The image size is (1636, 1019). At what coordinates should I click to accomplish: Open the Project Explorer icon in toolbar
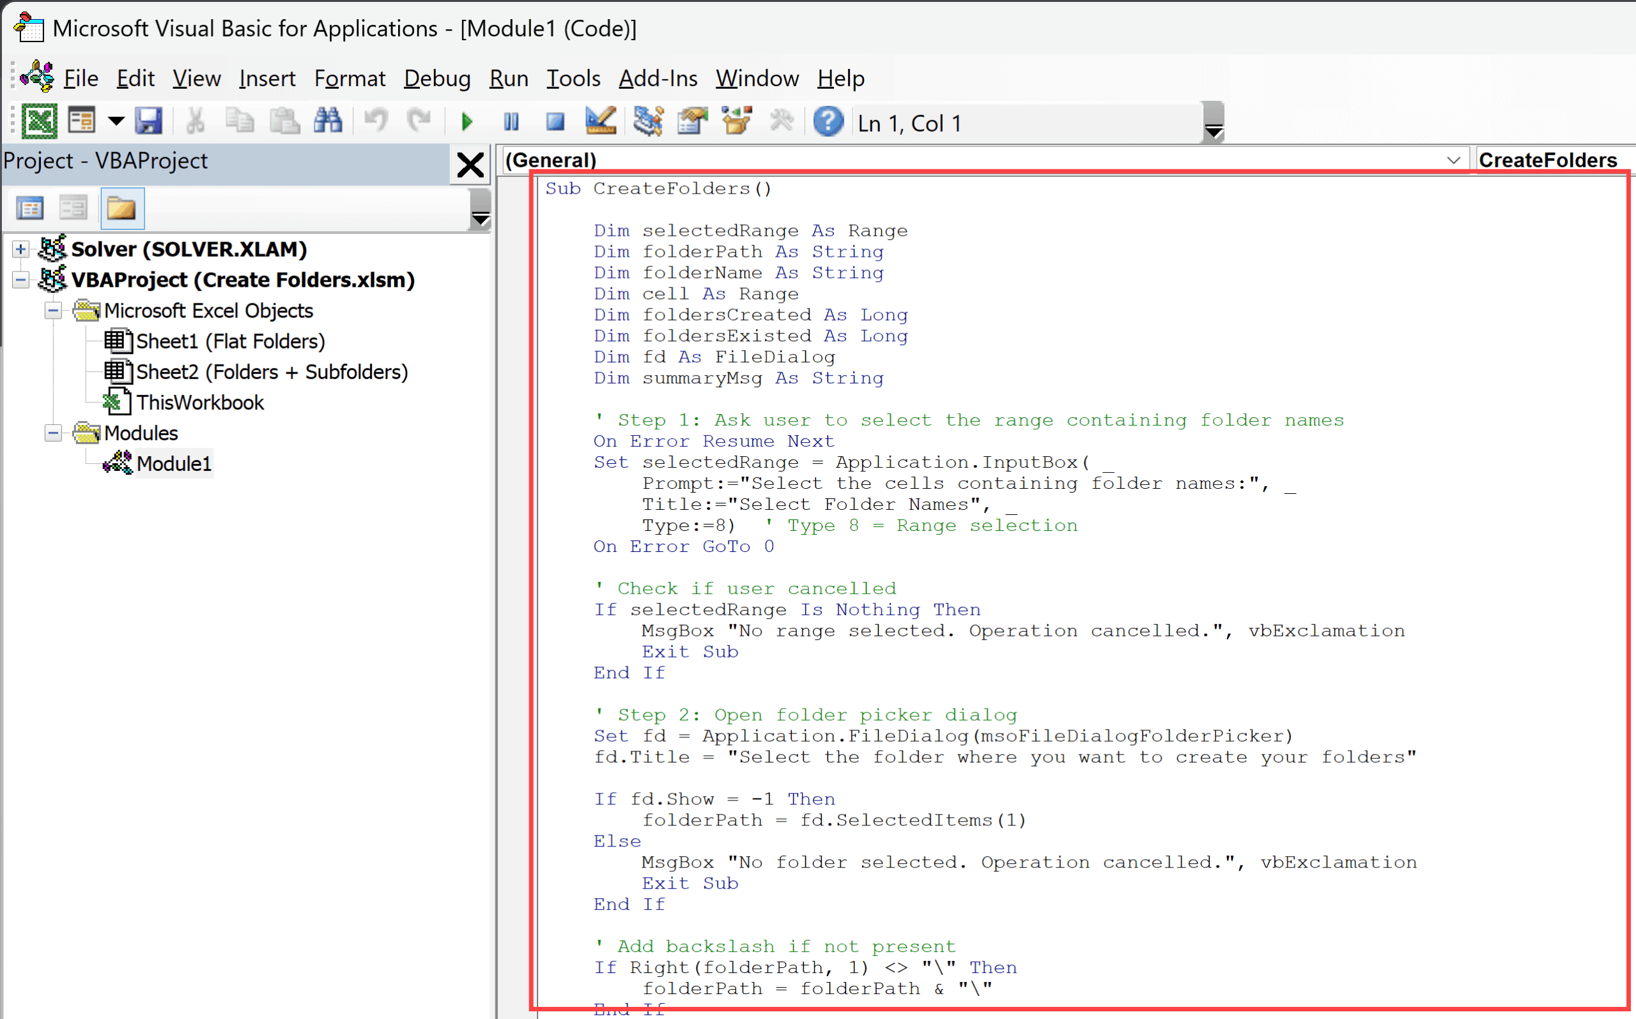pos(649,122)
